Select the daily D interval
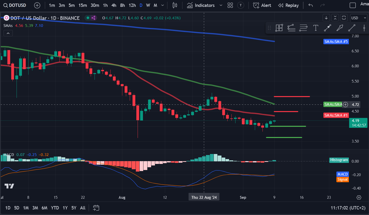Screen dimensions: 369x215 [141, 5]
